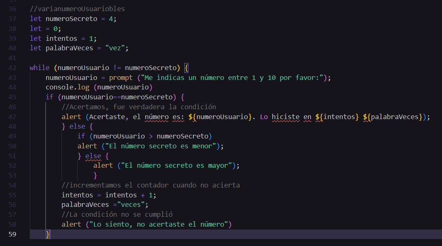Image resolution: width=442 pixels, height=246 pixels.
Task: Click the highlighted opening brace after while condition
Action: click(x=186, y=68)
